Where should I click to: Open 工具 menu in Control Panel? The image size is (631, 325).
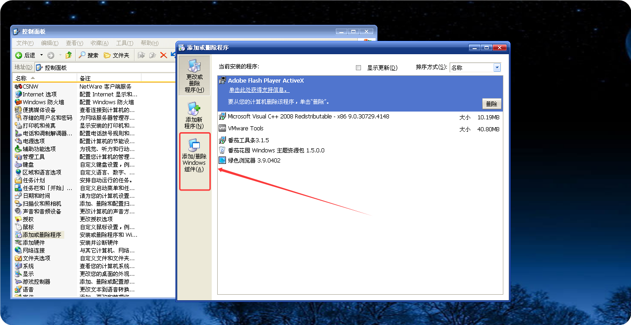(x=124, y=43)
